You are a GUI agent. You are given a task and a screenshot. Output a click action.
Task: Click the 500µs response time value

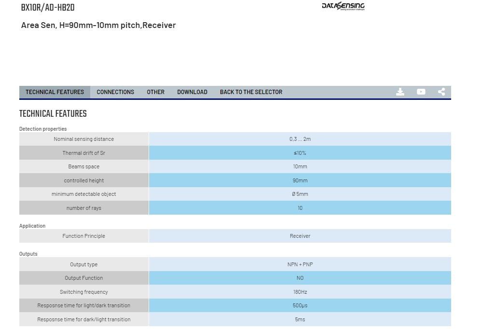click(x=300, y=306)
